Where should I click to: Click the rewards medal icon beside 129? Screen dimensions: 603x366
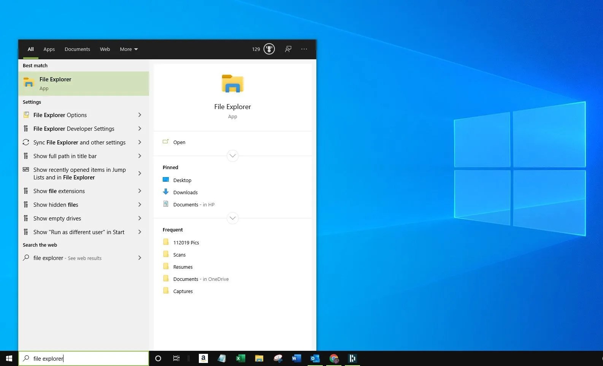click(269, 49)
